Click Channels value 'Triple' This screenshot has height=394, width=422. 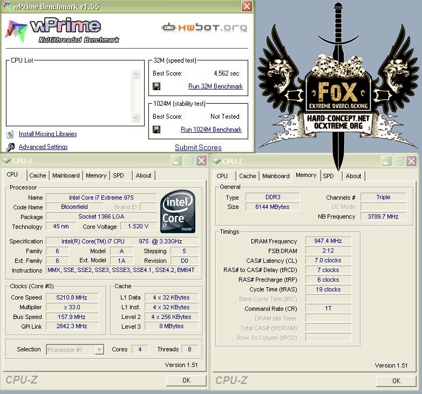click(383, 197)
